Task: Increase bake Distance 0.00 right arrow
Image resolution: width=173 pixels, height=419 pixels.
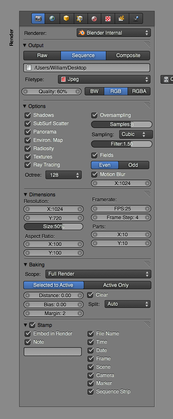Action: coord(80,296)
